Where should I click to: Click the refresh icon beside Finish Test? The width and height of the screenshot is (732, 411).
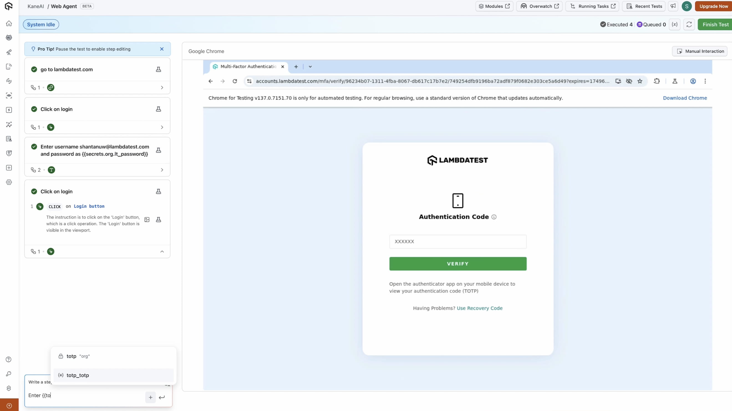click(689, 24)
